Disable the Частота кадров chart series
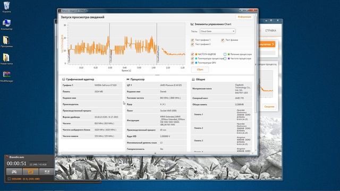340x191 pixels. point(192,54)
